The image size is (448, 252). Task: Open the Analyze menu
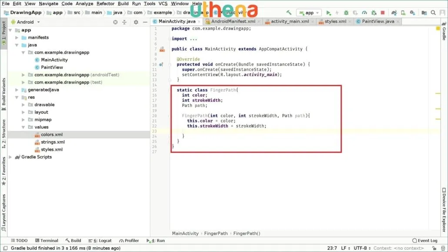84,3
